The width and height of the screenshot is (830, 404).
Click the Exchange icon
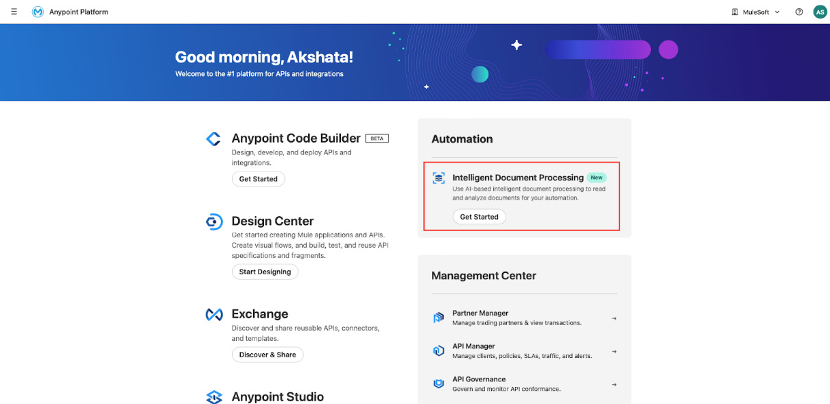click(x=214, y=314)
